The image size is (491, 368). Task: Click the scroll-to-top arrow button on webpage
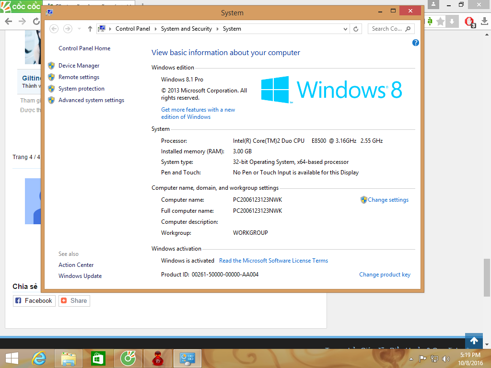(x=474, y=341)
